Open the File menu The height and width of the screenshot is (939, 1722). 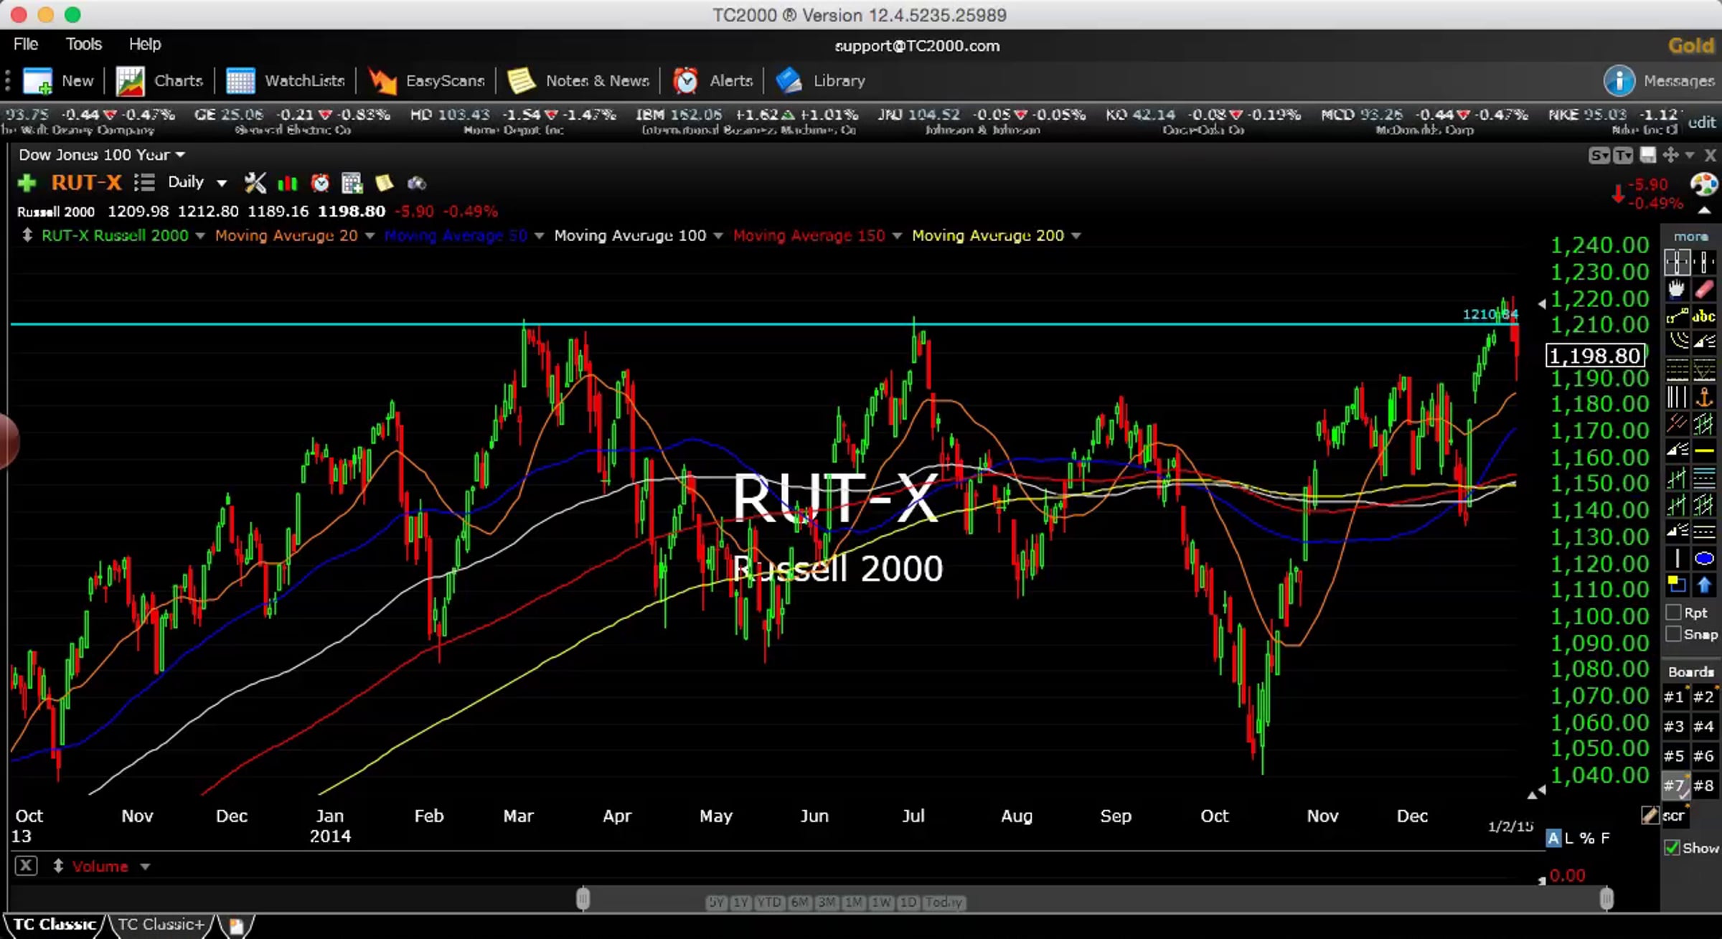point(26,44)
